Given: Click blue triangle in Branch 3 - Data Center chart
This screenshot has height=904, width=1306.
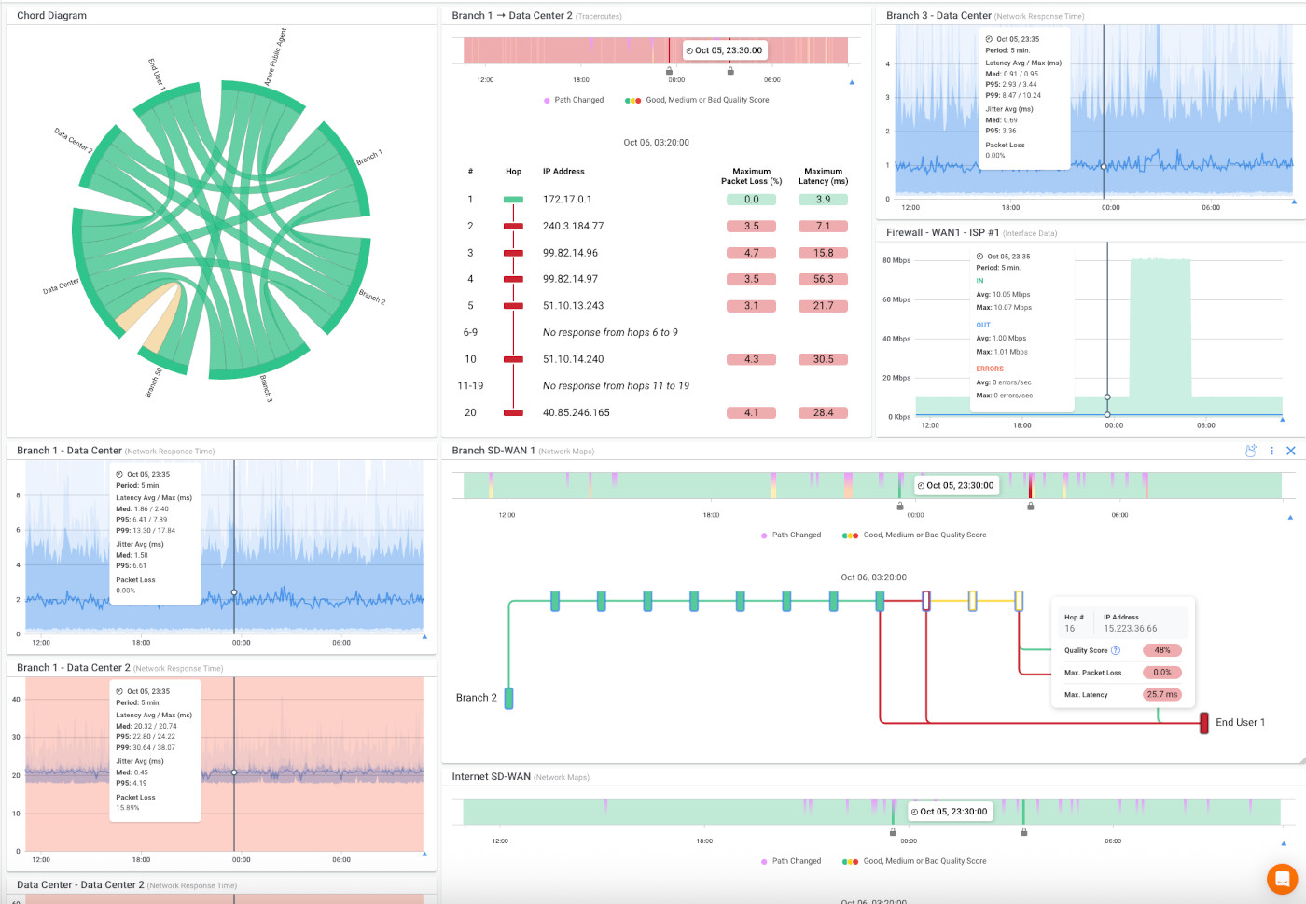Looking at the screenshot, I should [1294, 202].
